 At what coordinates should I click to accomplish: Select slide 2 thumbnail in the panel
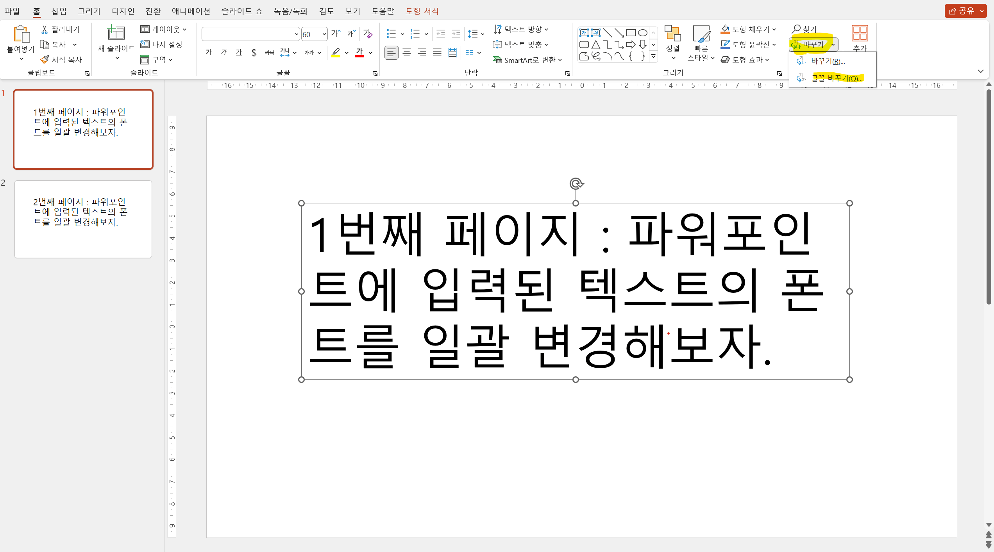tap(83, 219)
